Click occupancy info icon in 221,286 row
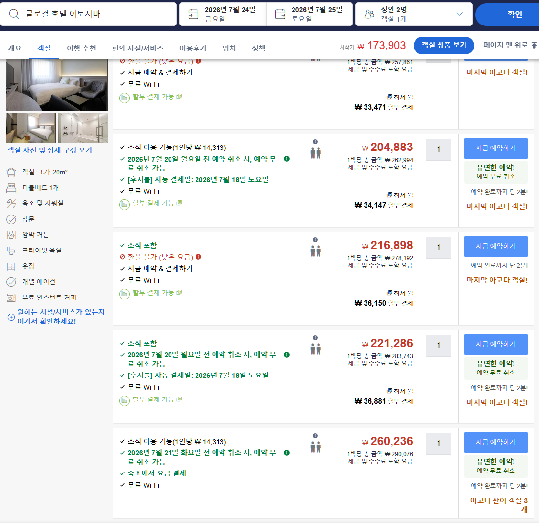Screen dimensions: 539x523 pos(315,338)
